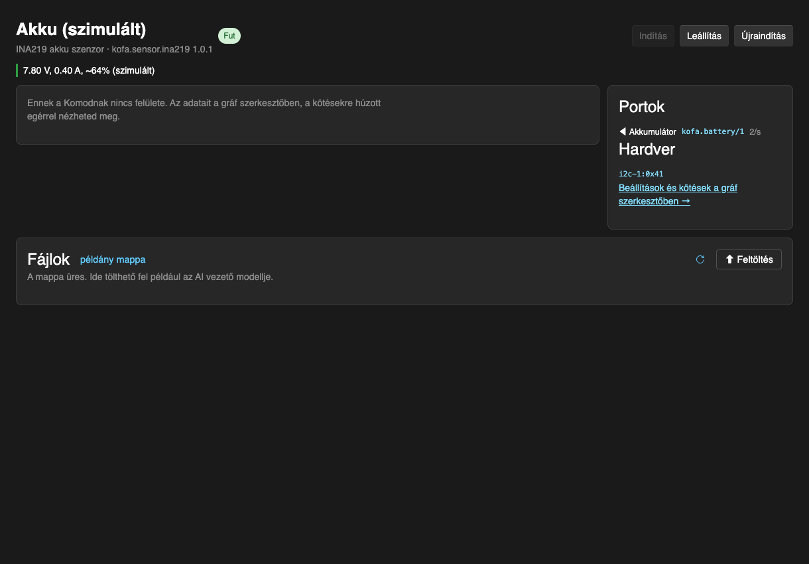Click the Feltöltés upload button

[749, 259]
